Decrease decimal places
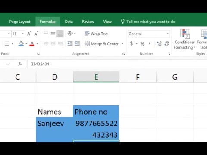 point(166,43)
